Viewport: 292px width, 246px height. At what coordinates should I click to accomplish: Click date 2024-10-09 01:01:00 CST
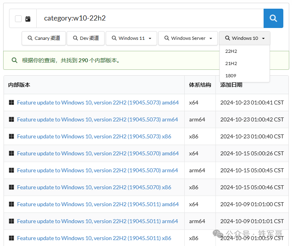(x=252, y=204)
